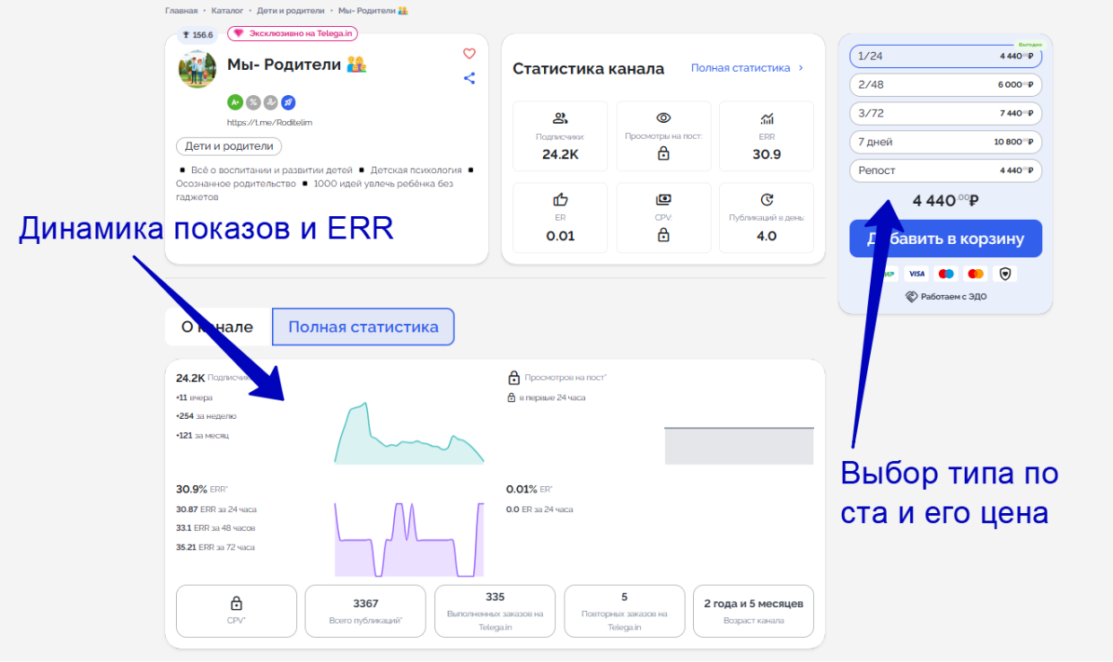
Task: Expand full statistics via the chevron arrow
Action: point(801,68)
